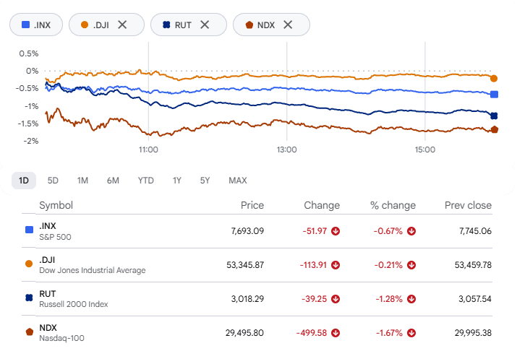Remove RUT from the comparison chips

tap(205, 25)
